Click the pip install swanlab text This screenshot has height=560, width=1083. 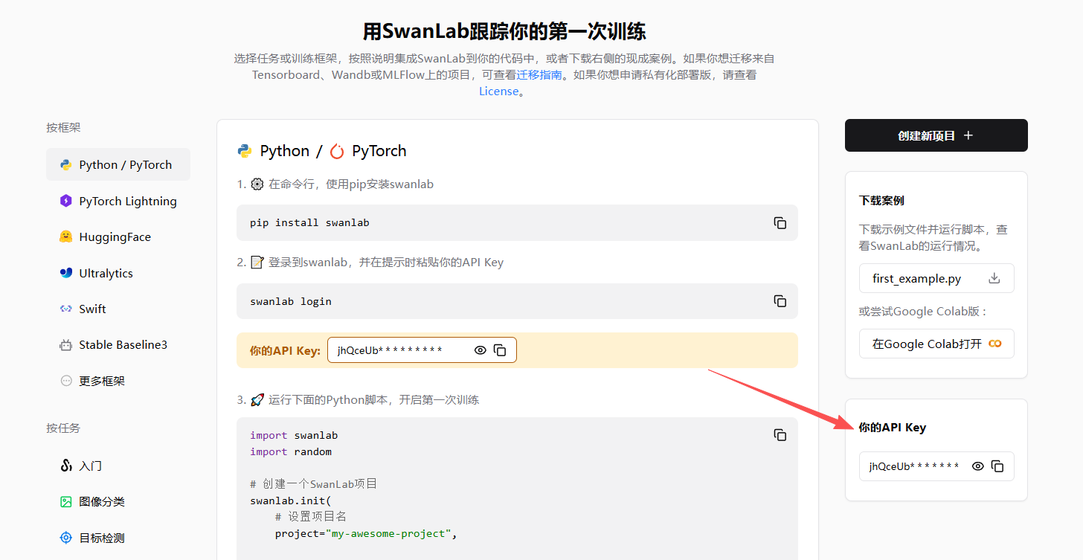point(309,223)
